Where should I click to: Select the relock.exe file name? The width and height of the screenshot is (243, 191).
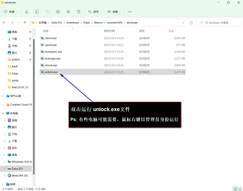click(x=51, y=65)
